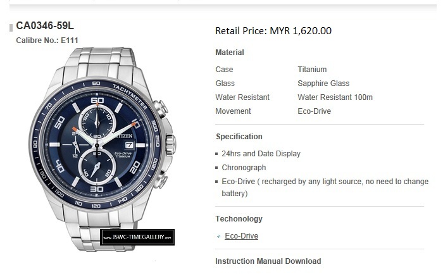The width and height of the screenshot is (443, 274).
Task: Click the Titanium case value
Action: click(x=312, y=70)
